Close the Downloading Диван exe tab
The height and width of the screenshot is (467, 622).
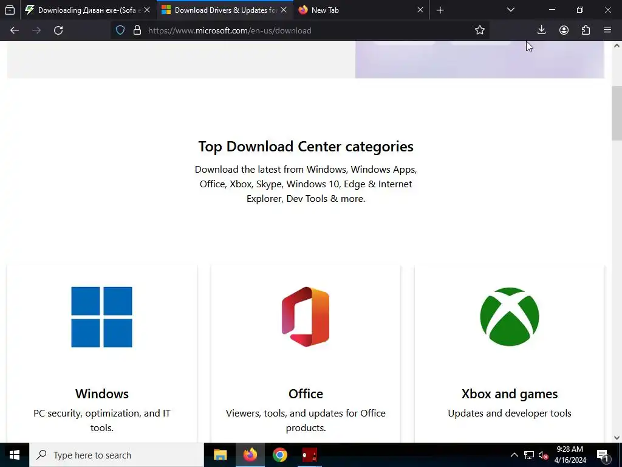pyautogui.click(x=147, y=10)
